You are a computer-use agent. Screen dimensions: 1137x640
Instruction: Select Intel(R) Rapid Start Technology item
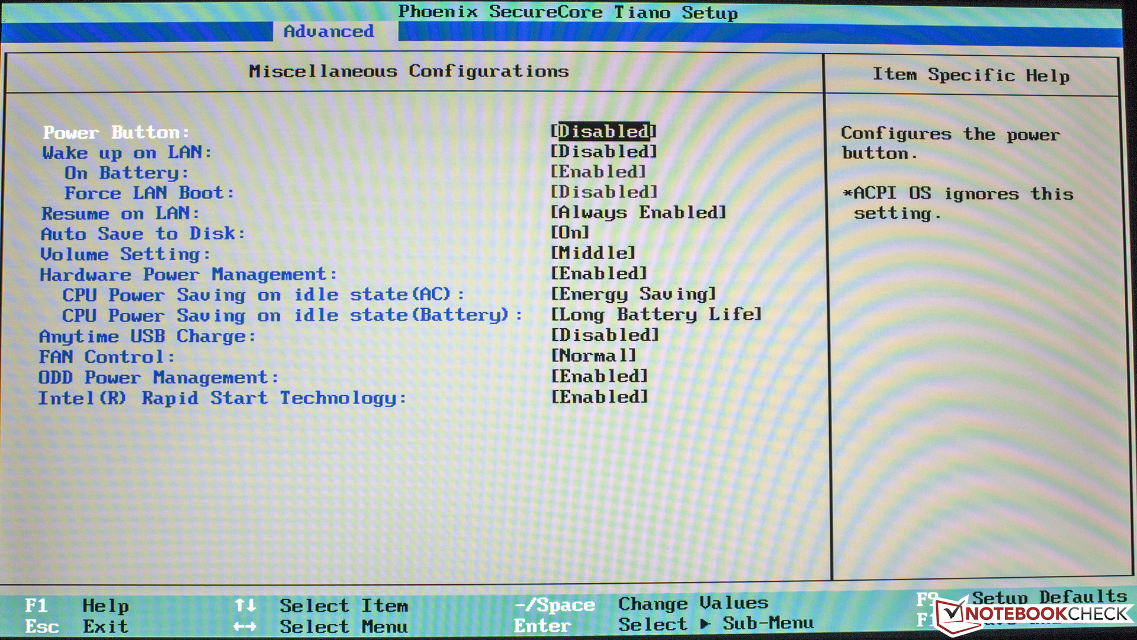tap(222, 398)
